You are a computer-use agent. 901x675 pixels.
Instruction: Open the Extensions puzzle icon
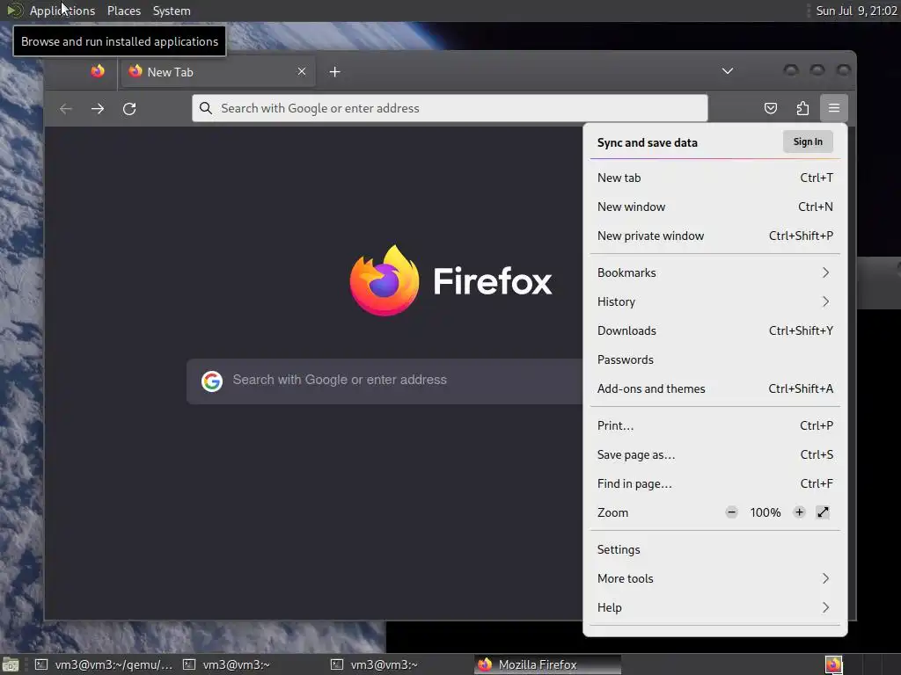pyautogui.click(x=802, y=108)
